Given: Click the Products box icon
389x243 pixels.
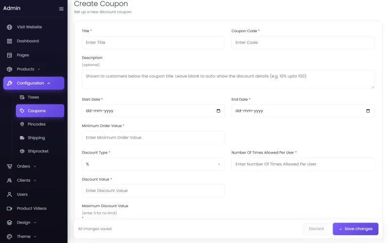Looking at the screenshot, I should point(9,69).
